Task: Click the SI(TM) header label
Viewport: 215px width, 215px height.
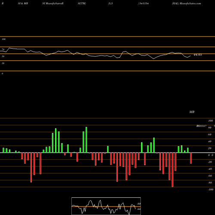Action: point(82,3)
